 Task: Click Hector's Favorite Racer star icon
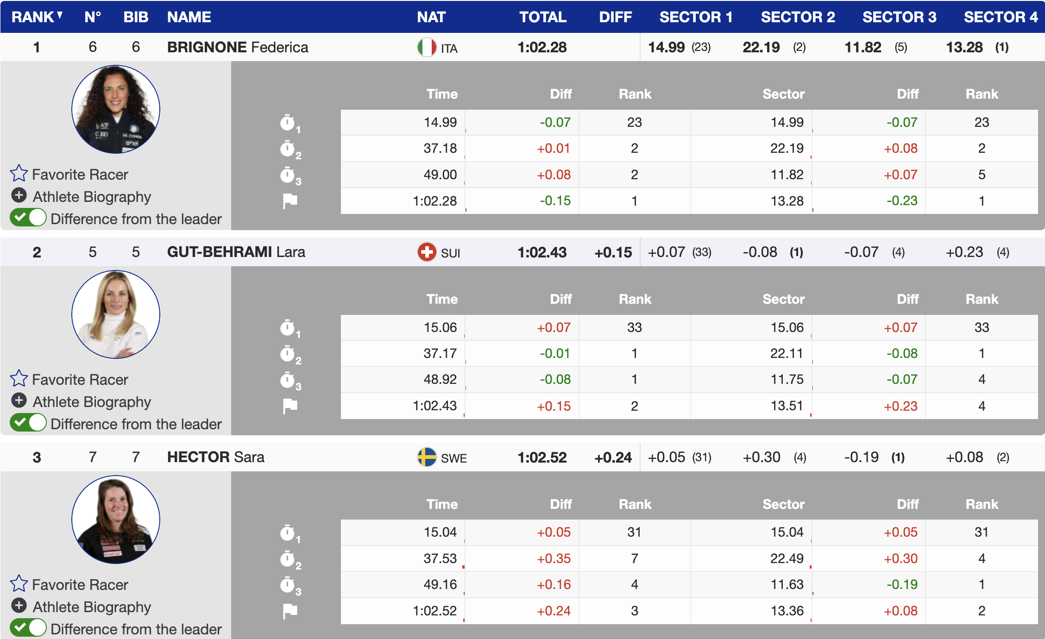coord(19,584)
